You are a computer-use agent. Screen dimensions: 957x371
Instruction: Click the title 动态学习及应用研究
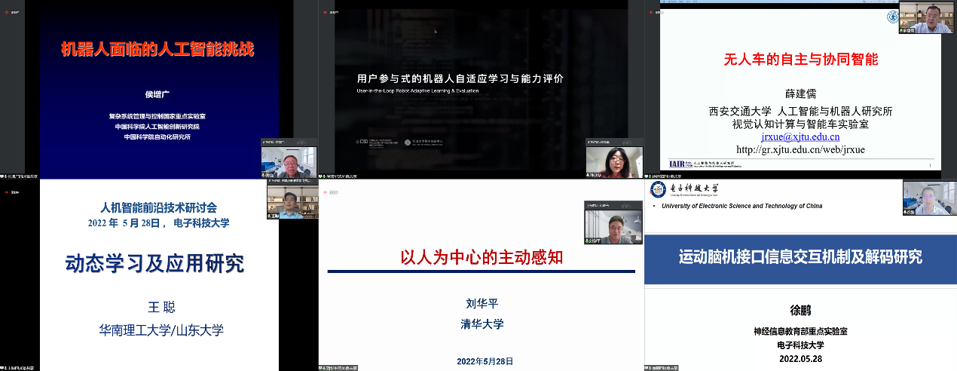pyautogui.click(x=154, y=263)
